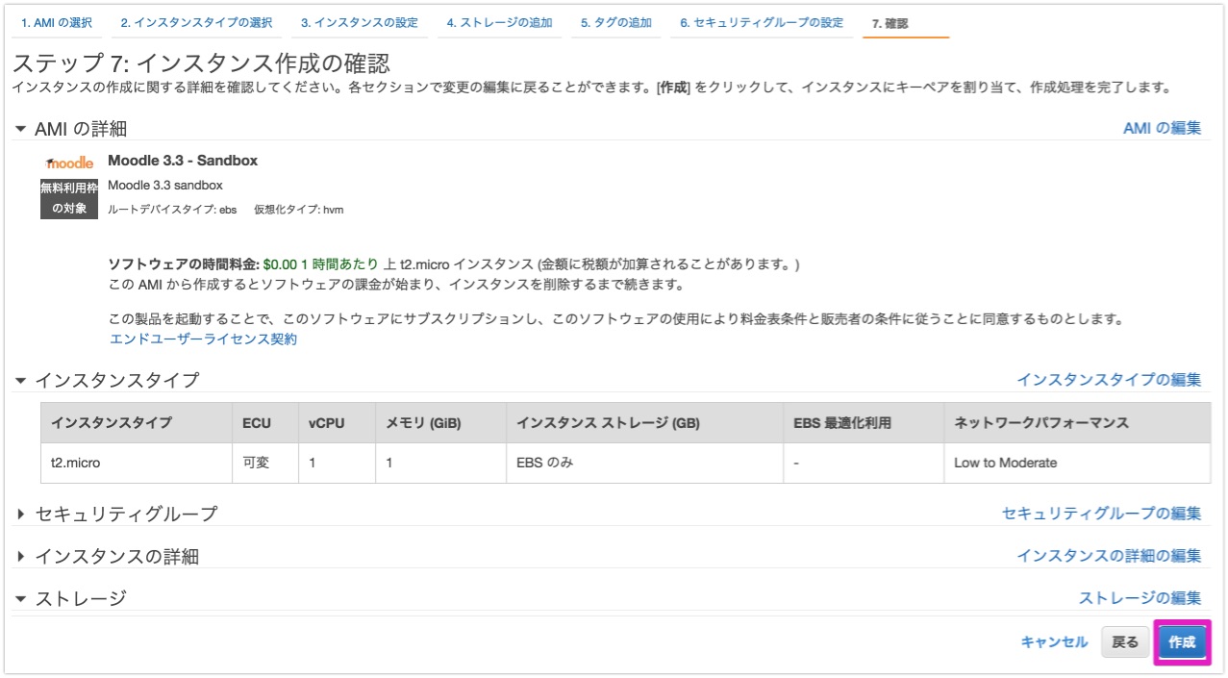Click the t2.micro table row cell
Viewport: 1228px width, 678px height.
click(x=76, y=463)
